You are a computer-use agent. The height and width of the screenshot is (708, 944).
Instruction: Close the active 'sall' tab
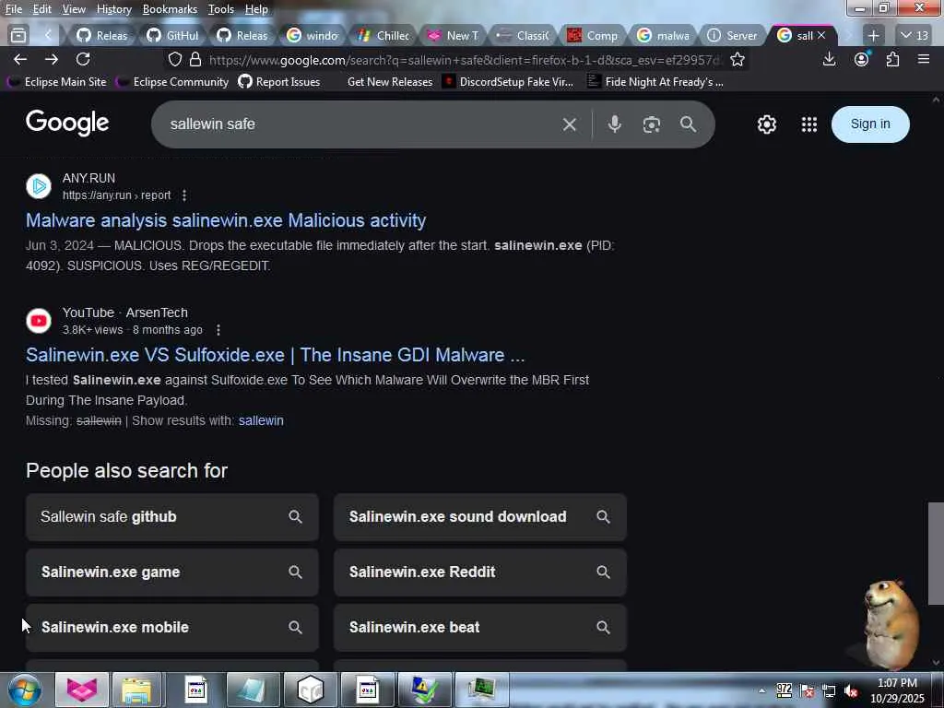(x=821, y=36)
